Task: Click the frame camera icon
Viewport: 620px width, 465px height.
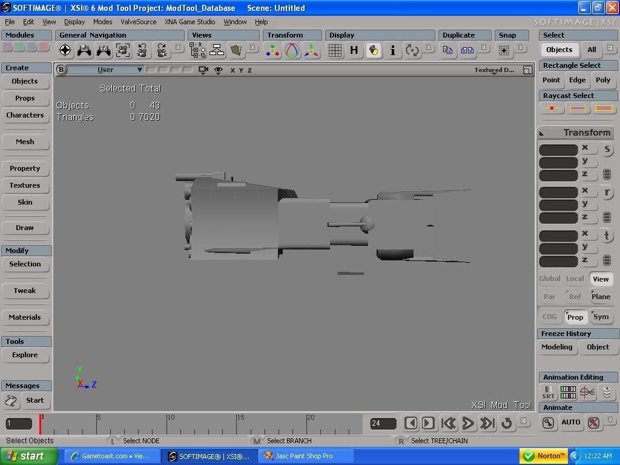Action: pos(123,50)
